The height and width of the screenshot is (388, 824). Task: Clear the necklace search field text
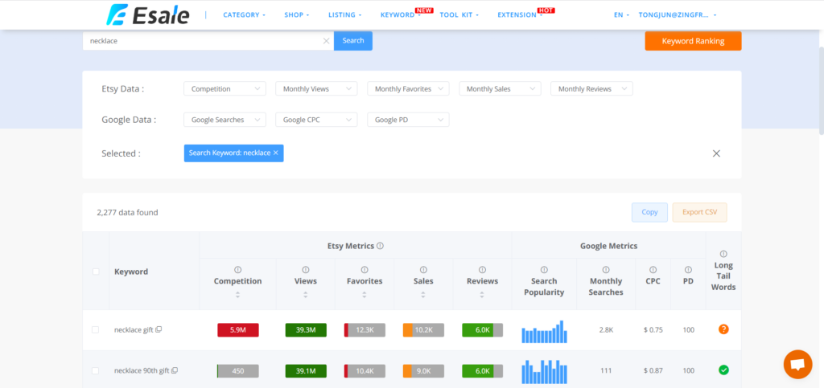[326, 41]
